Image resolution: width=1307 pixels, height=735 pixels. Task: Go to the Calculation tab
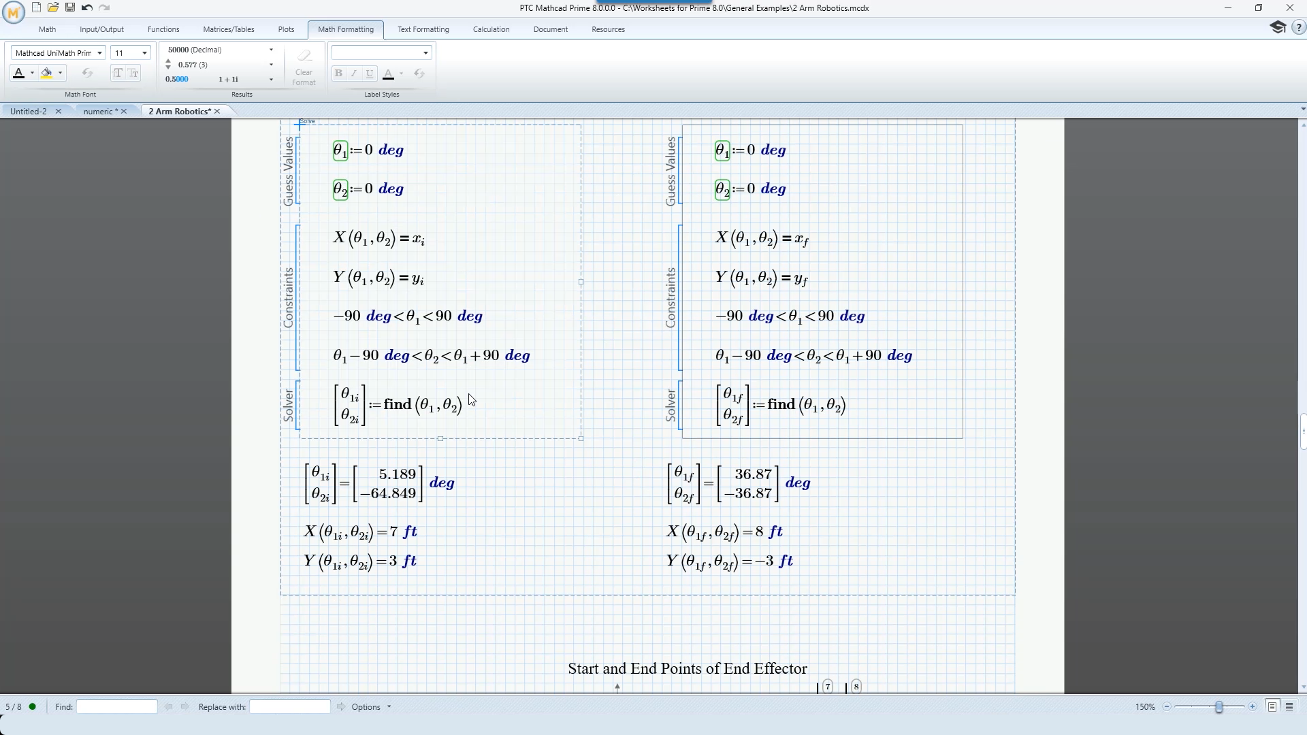click(x=491, y=29)
